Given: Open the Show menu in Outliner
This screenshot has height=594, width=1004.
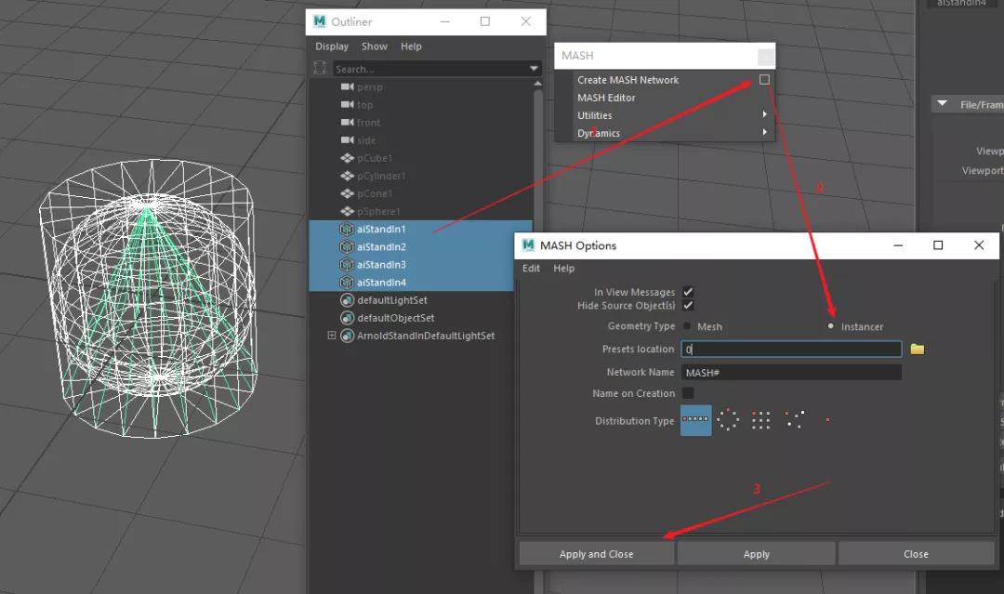Looking at the screenshot, I should click(x=375, y=46).
